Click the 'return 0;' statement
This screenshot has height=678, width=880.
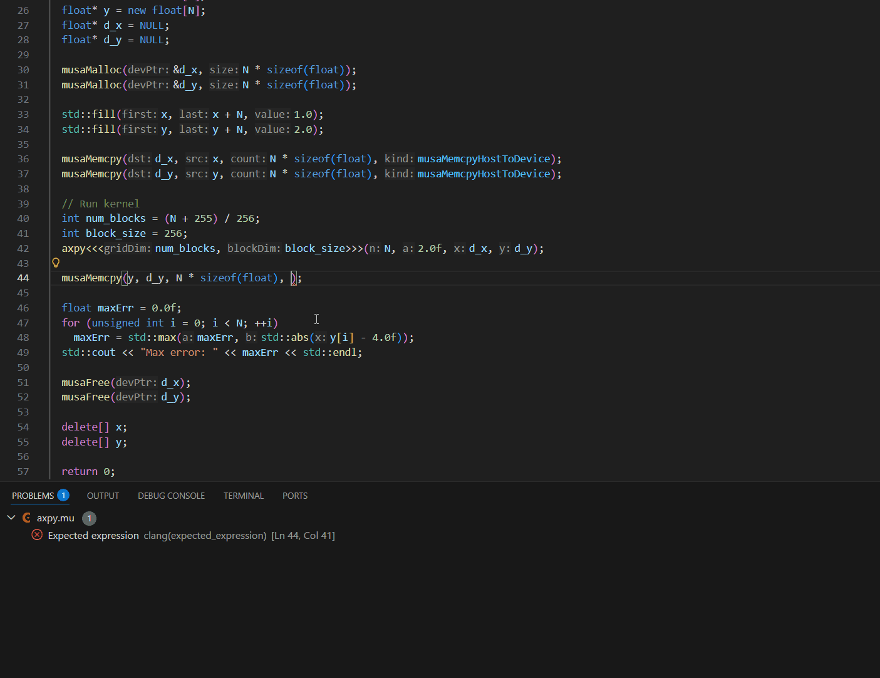click(88, 471)
